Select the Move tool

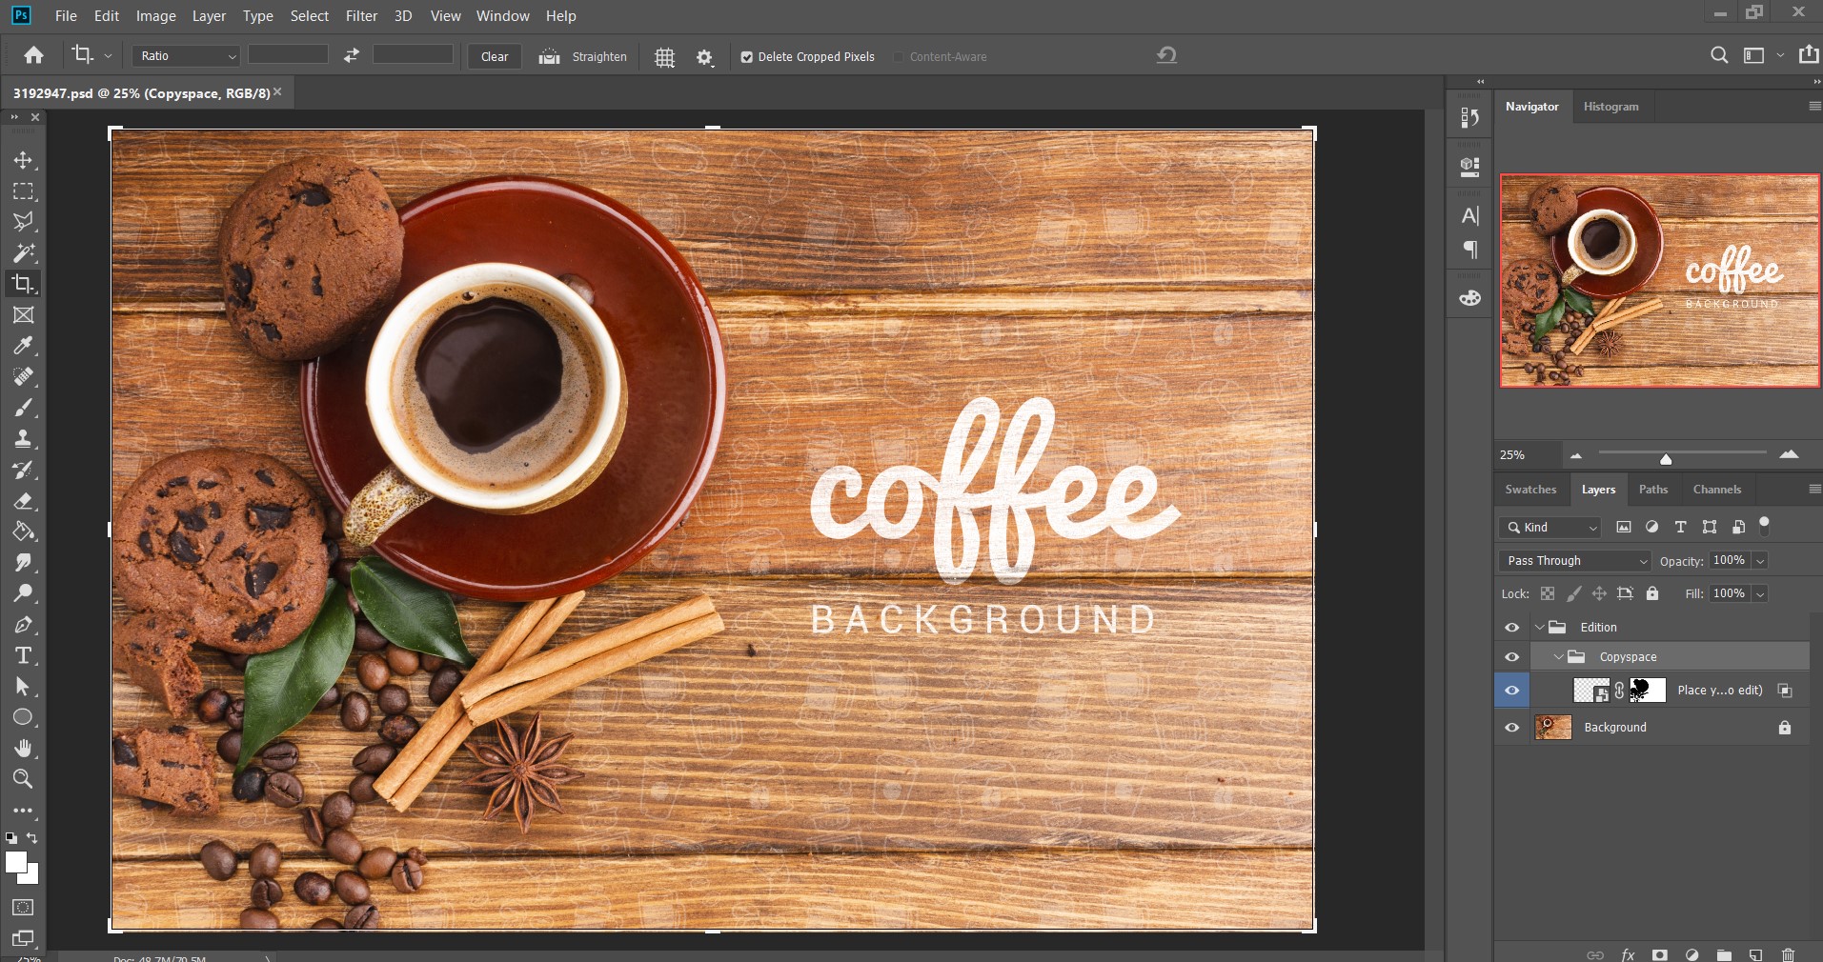[23, 160]
